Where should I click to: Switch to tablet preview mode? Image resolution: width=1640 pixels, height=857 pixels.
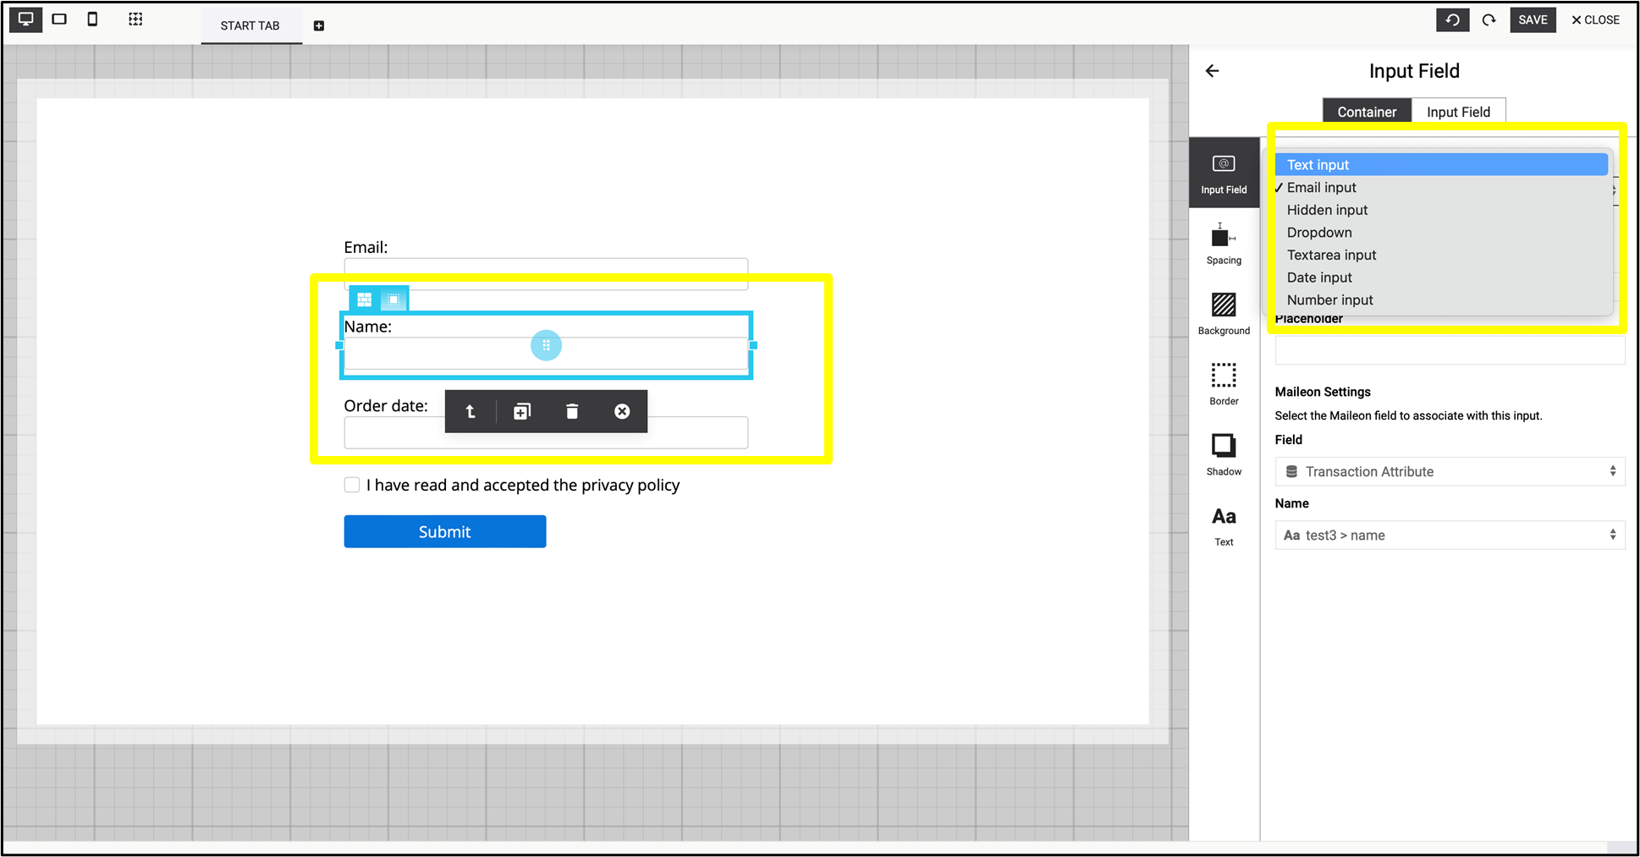click(x=59, y=19)
